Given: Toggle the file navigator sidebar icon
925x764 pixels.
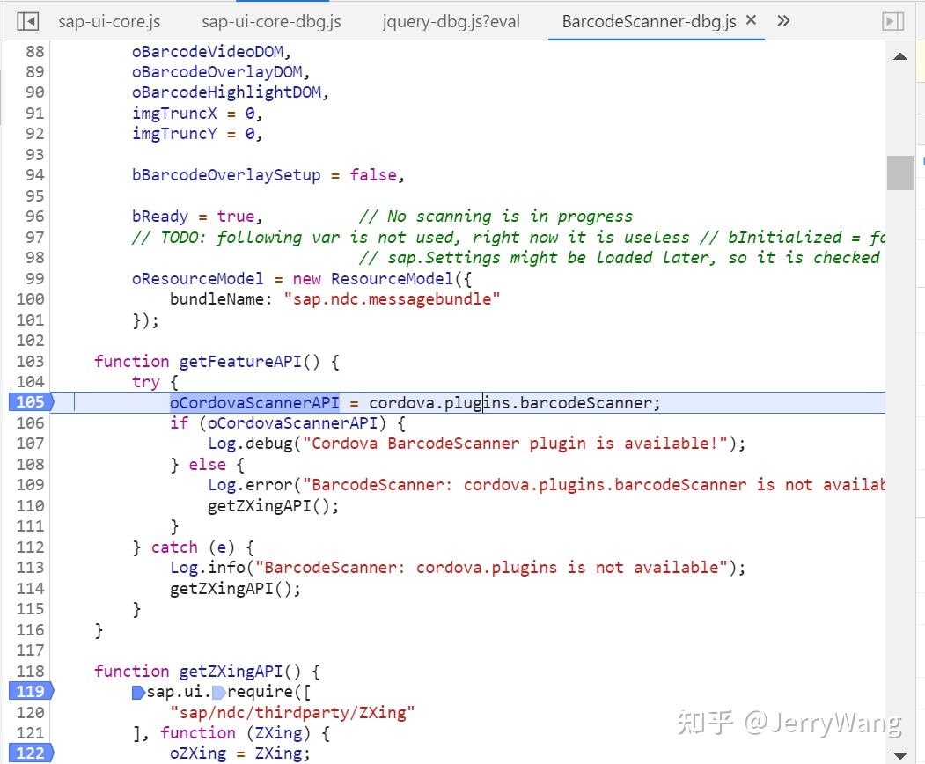Looking at the screenshot, I should (x=28, y=22).
